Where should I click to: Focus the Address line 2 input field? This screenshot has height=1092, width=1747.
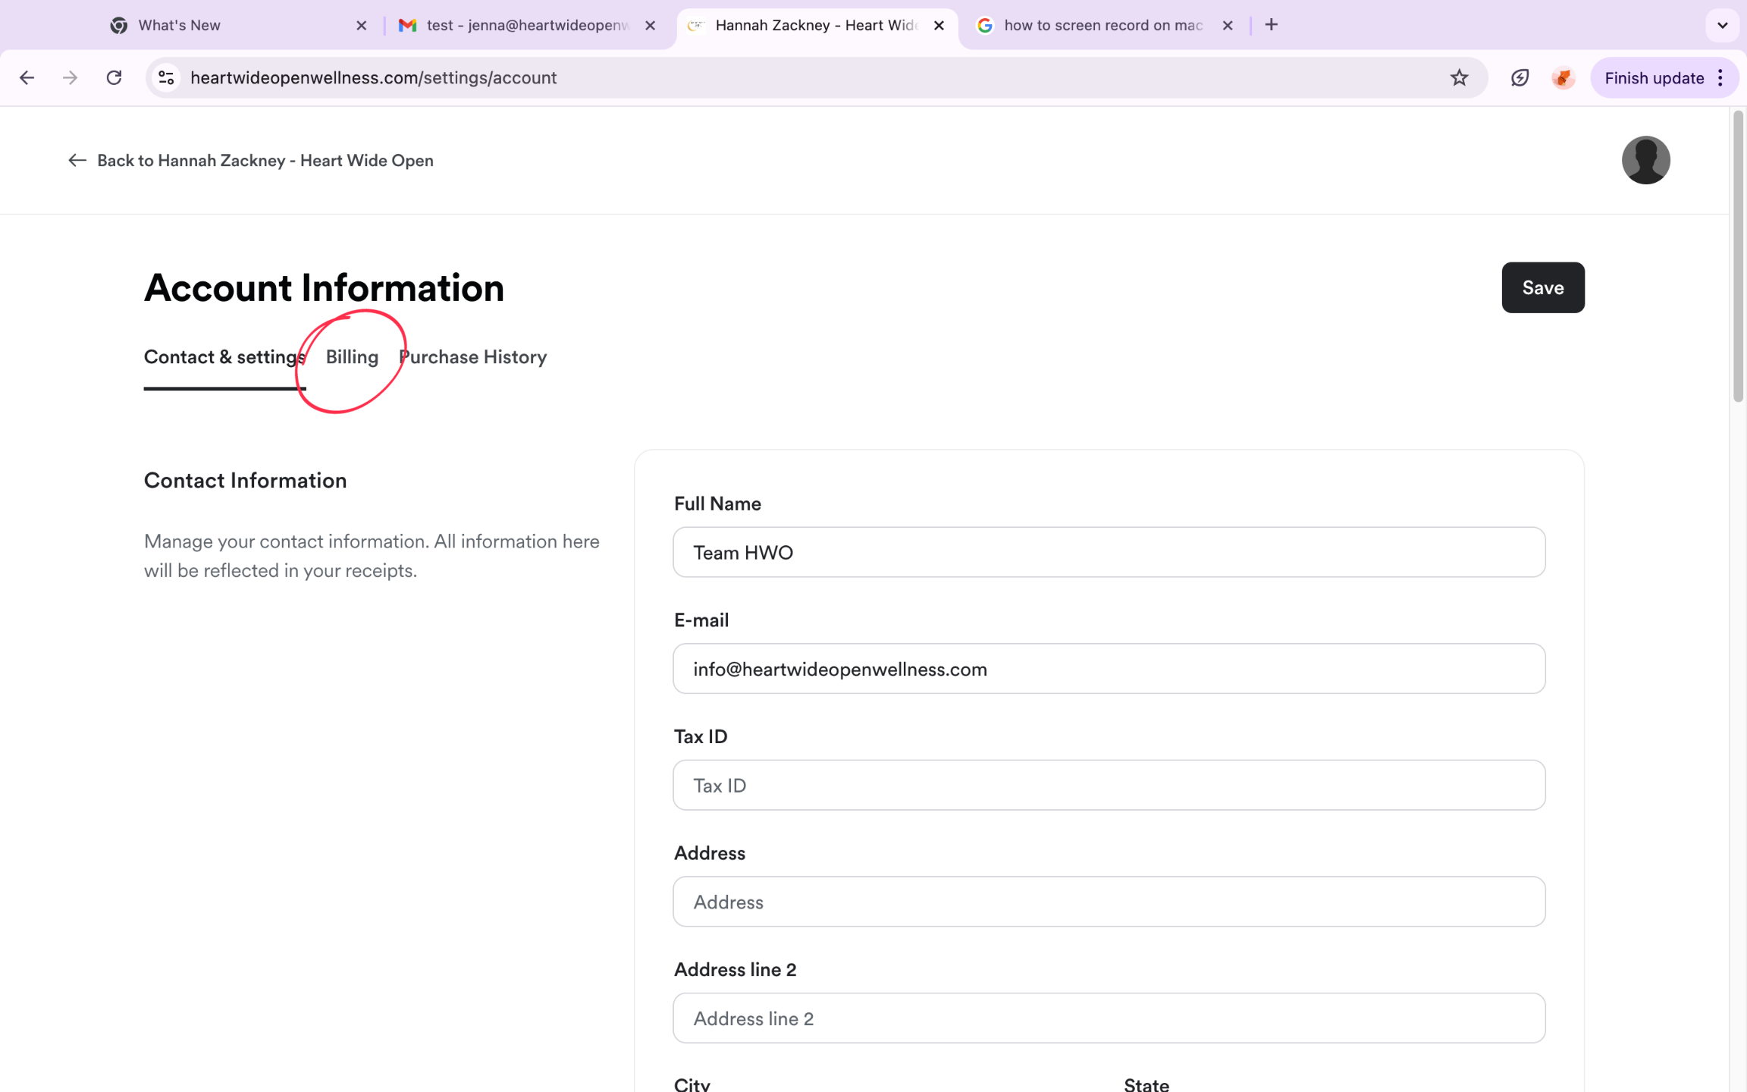pos(1109,1018)
